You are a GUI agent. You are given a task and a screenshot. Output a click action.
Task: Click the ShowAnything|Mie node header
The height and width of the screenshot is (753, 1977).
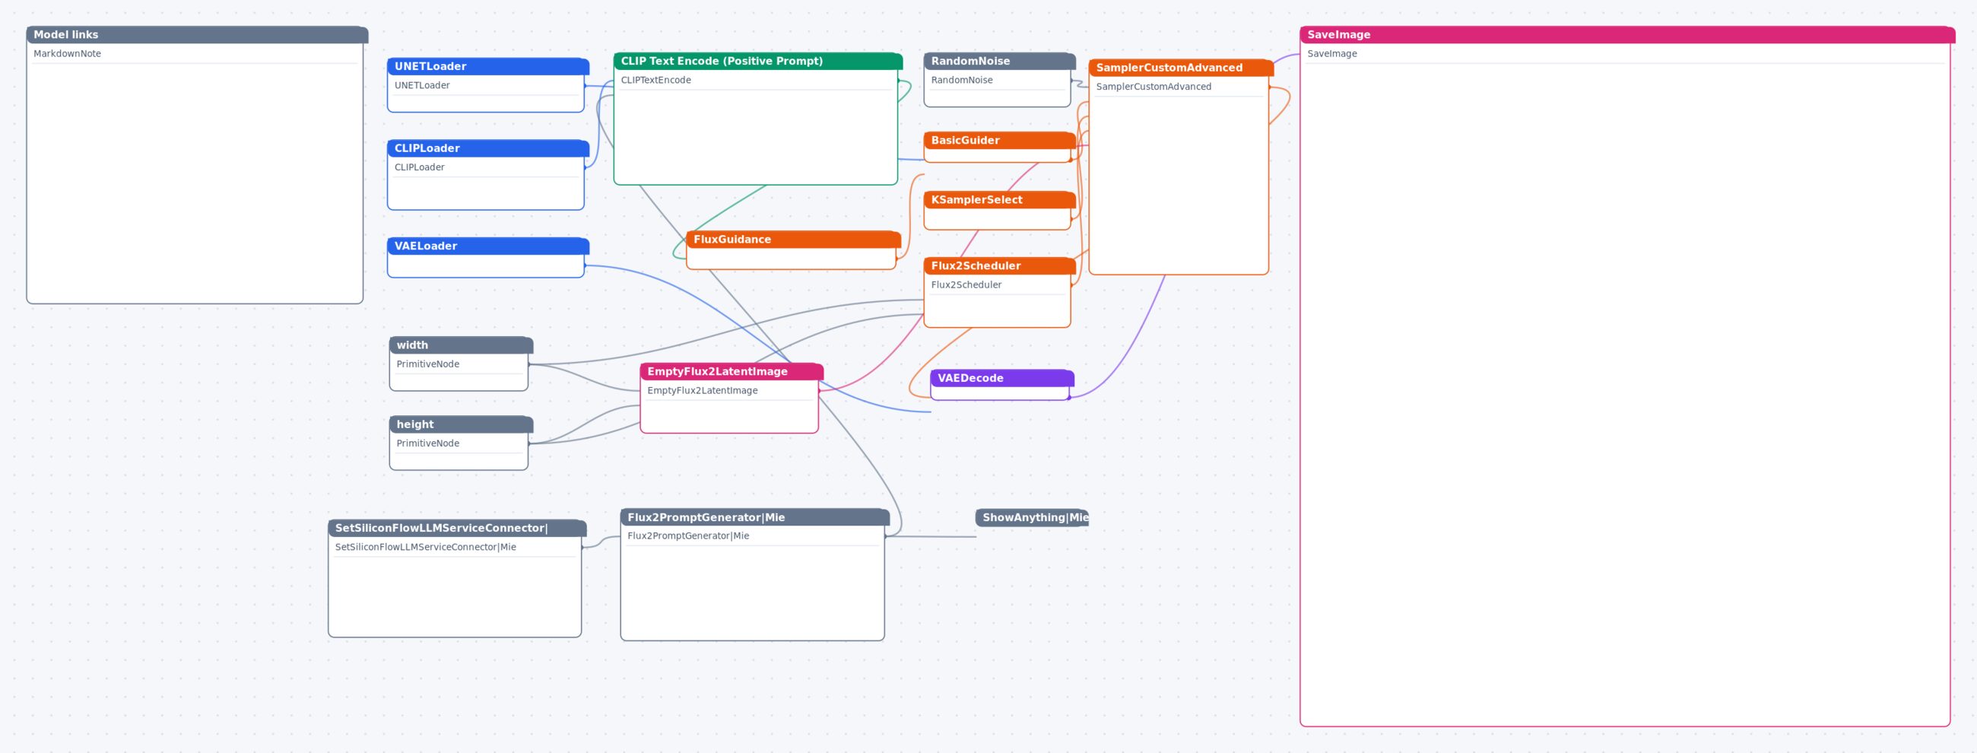(x=1032, y=518)
